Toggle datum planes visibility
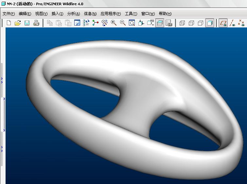Screen dimensions: 247x184 [x=223, y=23]
